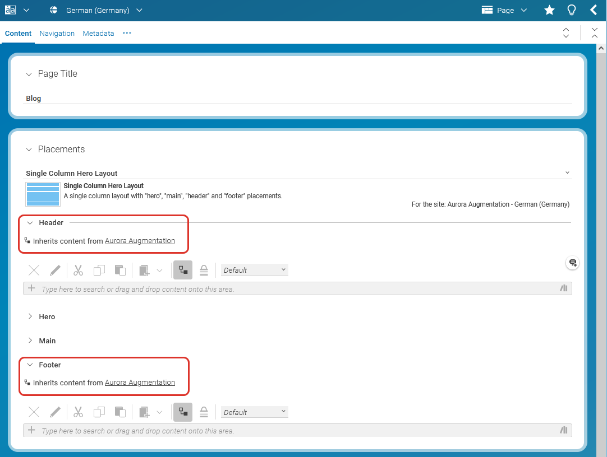Toggle content inheritance in the Header toolbar
Viewport: 607px width, 457px height.
182,270
